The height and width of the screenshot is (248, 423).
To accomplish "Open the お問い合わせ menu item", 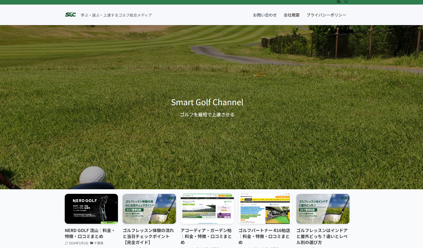I will (265, 15).
